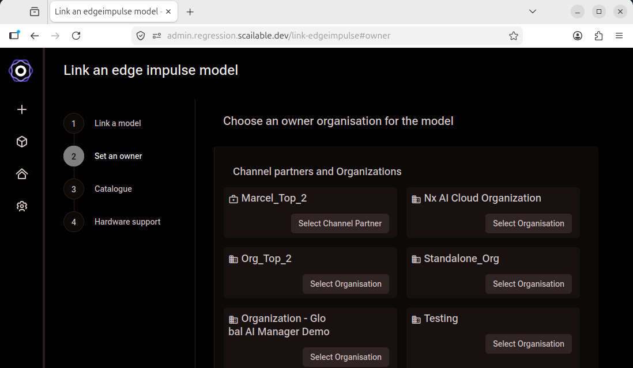Image resolution: width=633 pixels, height=368 pixels.
Task: Click the 'Testing' card title
Action: coord(441,318)
